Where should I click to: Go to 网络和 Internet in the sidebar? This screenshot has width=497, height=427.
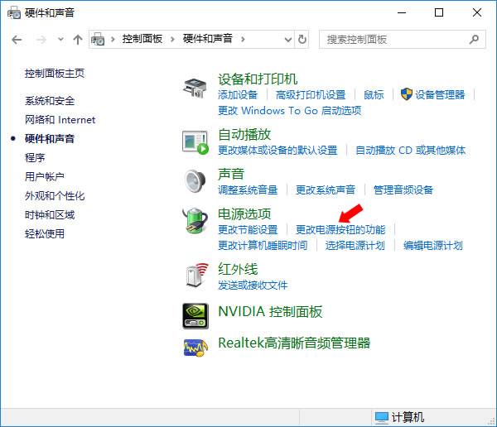click(x=60, y=120)
